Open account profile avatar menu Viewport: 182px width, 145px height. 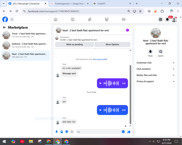174,19
